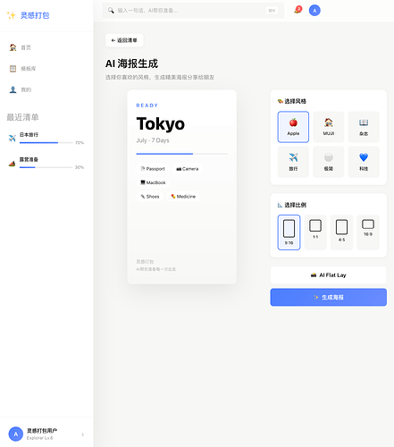Open the notification bell with badge

click(298, 10)
